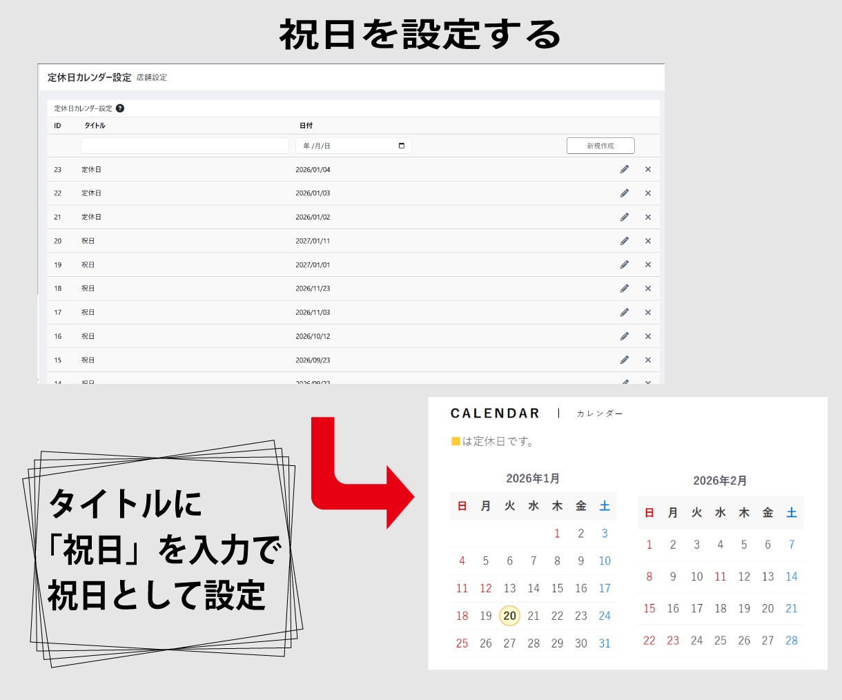Delete the row with ID 18
Image resolution: width=842 pixels, height=700 pixels.
(648, 289)
